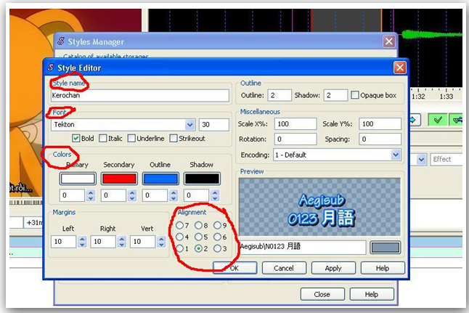Image resolution: width=469 pixels, height=313 pixels.
Task: Pick the blue Outline color swatch
Action: coord(160,179)
